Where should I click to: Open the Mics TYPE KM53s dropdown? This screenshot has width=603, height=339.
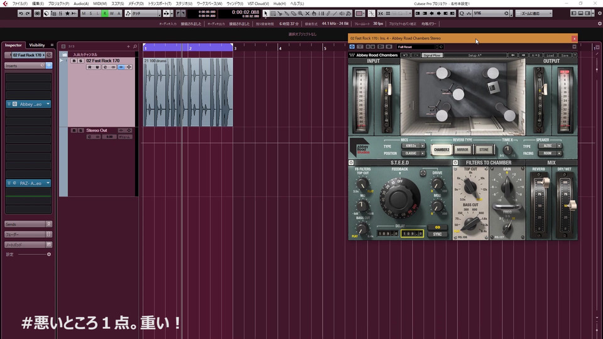tap(413, 146)
